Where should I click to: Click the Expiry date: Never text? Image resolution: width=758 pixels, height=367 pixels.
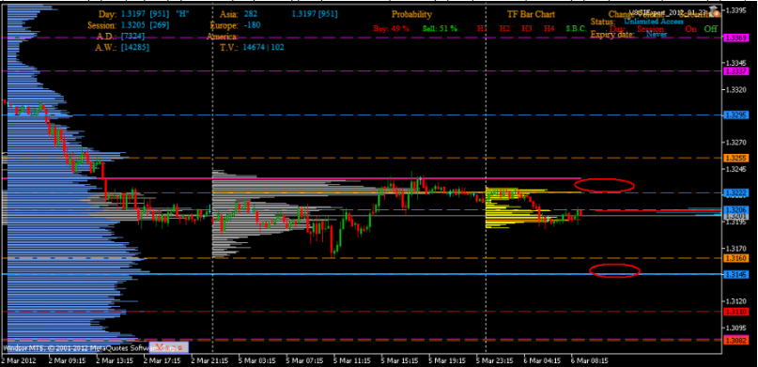pyautogui.click(x=628, y=35)
